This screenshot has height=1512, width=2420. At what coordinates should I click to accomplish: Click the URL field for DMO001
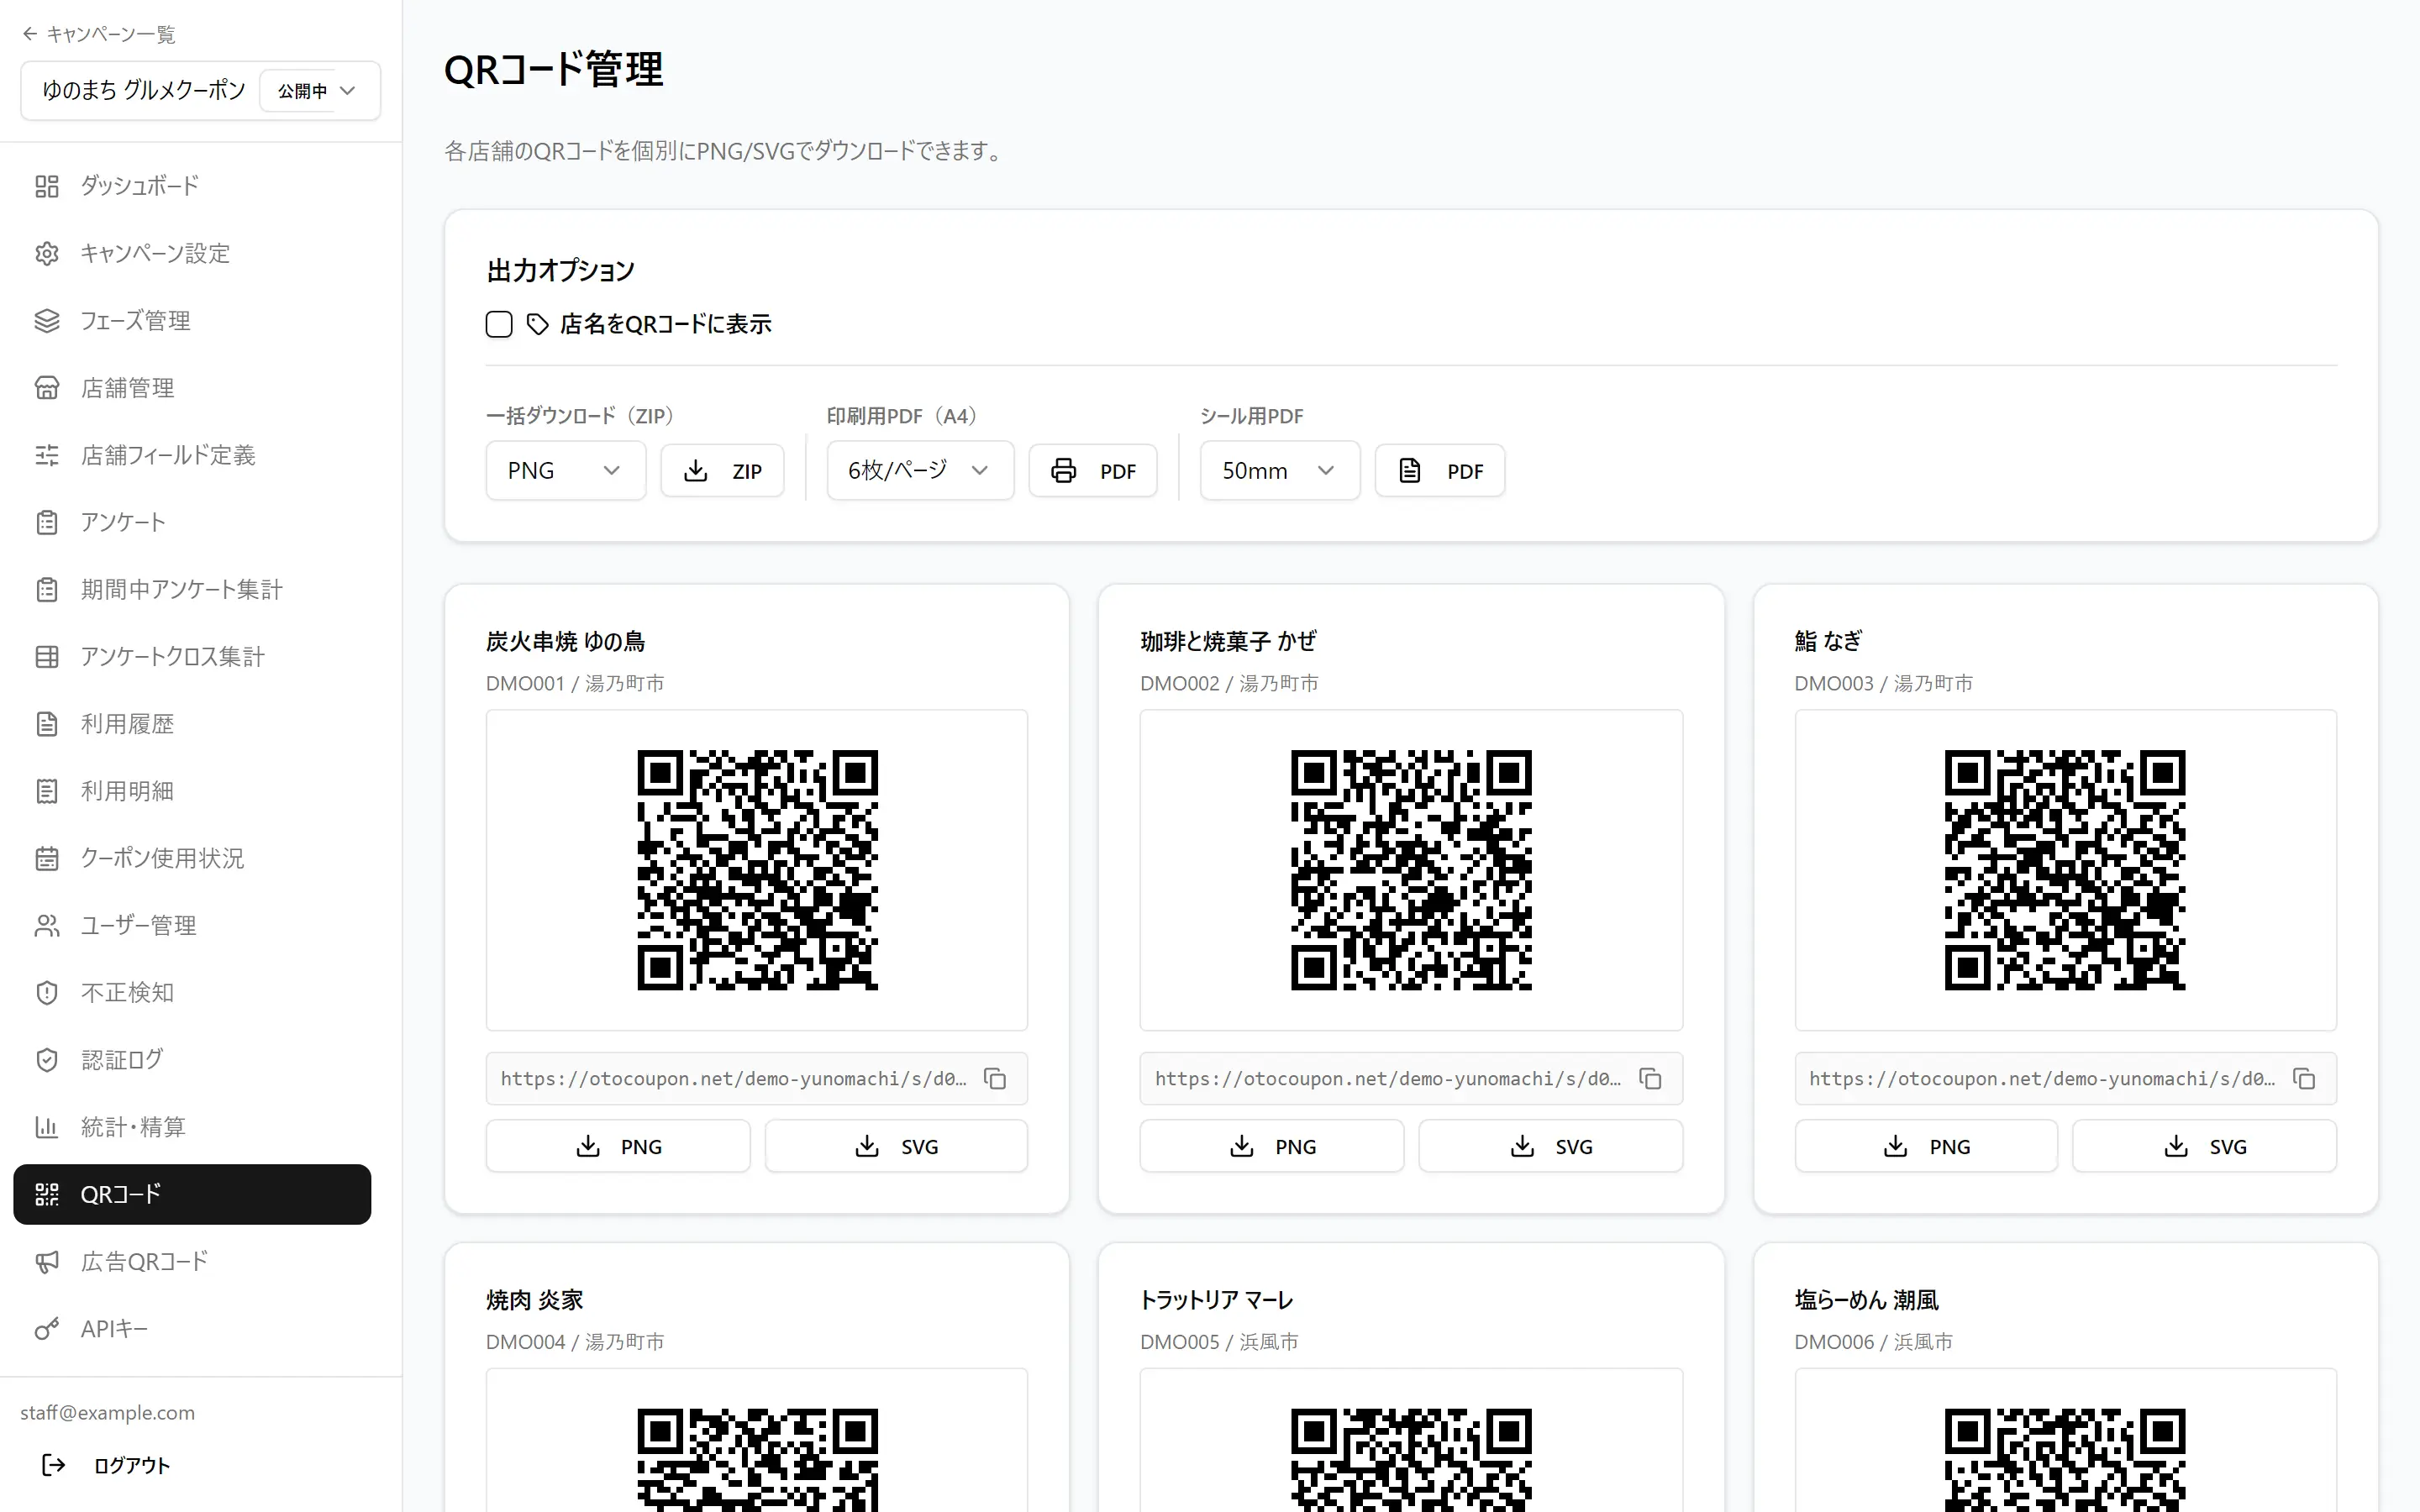tap(757, 1079)
